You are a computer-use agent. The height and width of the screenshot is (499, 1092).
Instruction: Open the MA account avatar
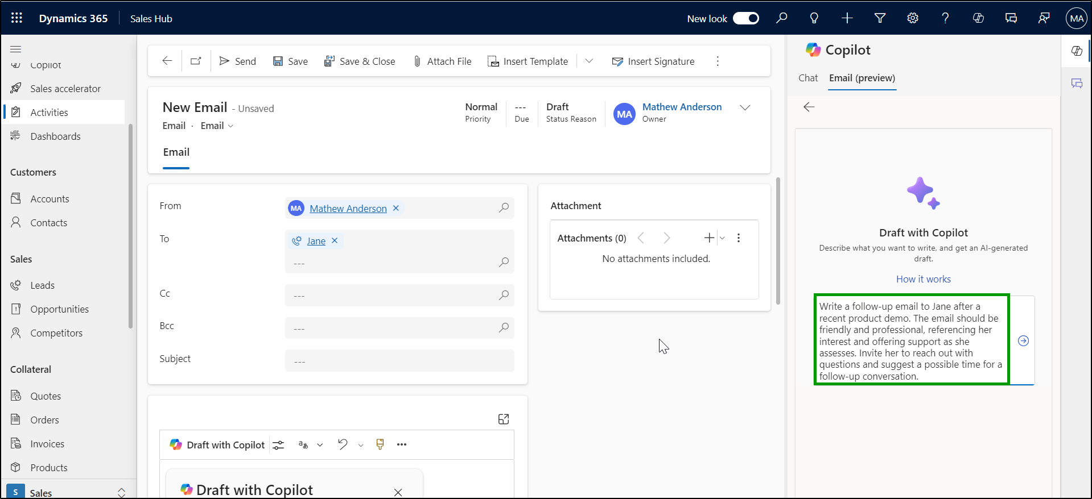click(1077, 18)
